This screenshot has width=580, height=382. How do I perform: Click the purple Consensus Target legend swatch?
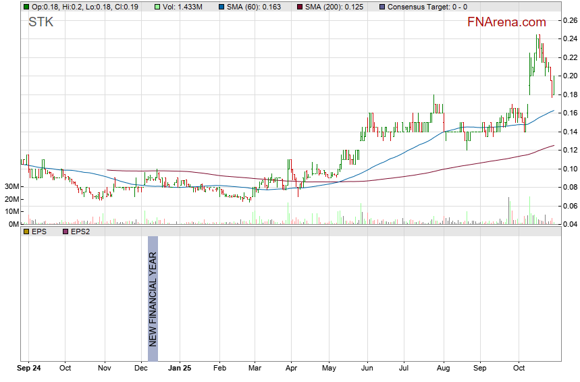pos(382,6)
